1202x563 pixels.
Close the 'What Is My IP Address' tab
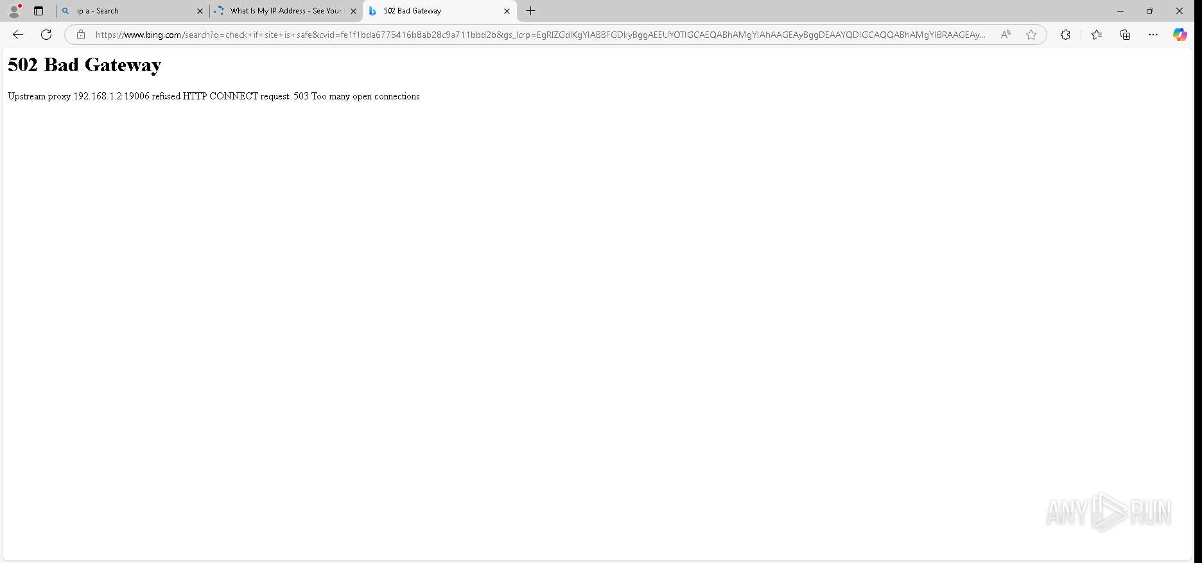pos(353,11)
